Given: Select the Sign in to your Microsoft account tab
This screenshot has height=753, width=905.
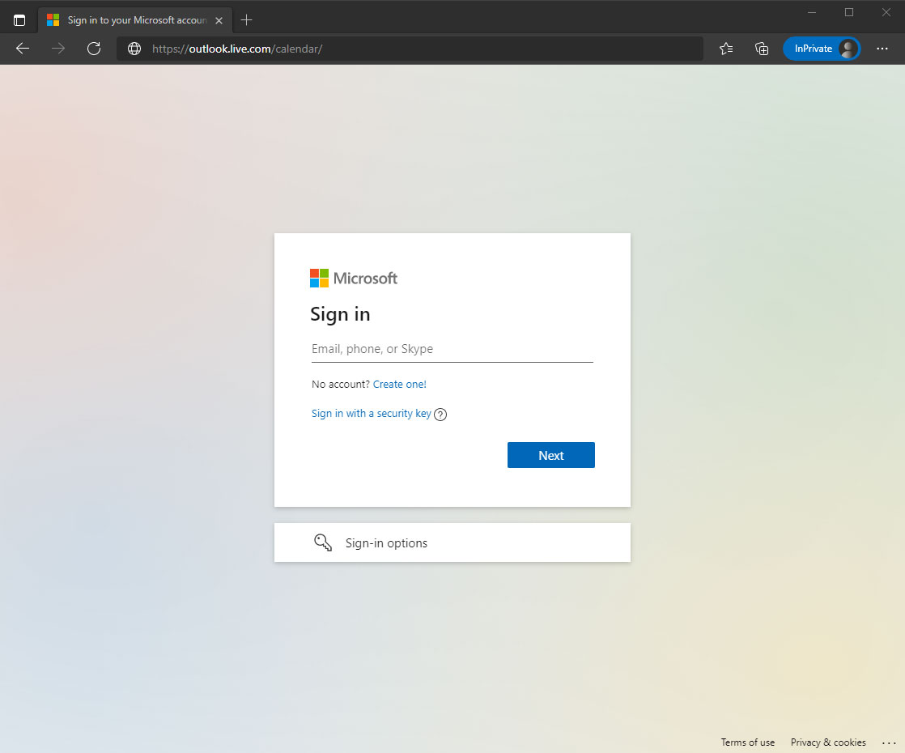Looking at the screenshot, I should pyautogui.click(x=136, y=20).
